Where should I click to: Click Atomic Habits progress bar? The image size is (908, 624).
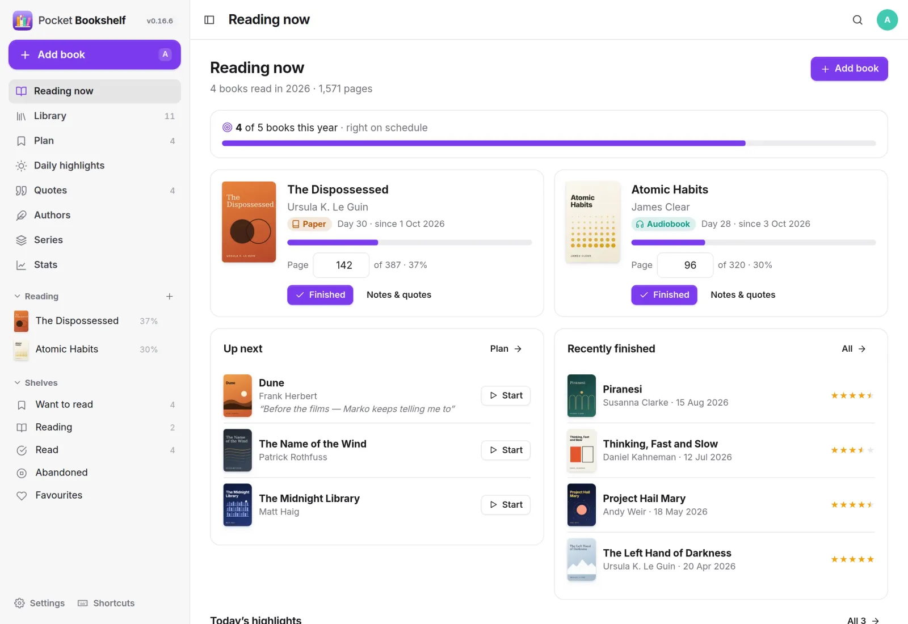click(x=753, y=242)
